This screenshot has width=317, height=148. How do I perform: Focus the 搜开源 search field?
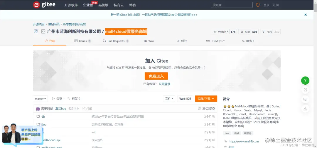[x=232, y=5]
